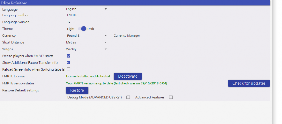The width and height of the screenshot is (282, 124).
Task: Click the 'FMRTE License' row label
Action: tap(14, 76)
